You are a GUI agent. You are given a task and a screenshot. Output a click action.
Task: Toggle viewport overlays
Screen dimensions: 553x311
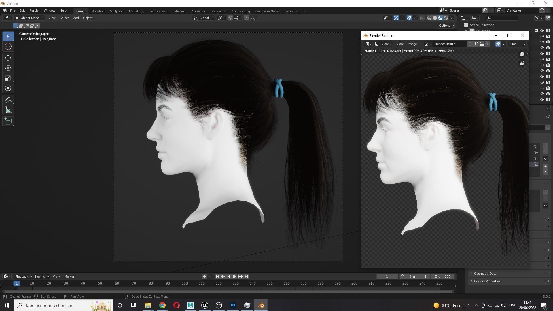click(x=409, y=18)
